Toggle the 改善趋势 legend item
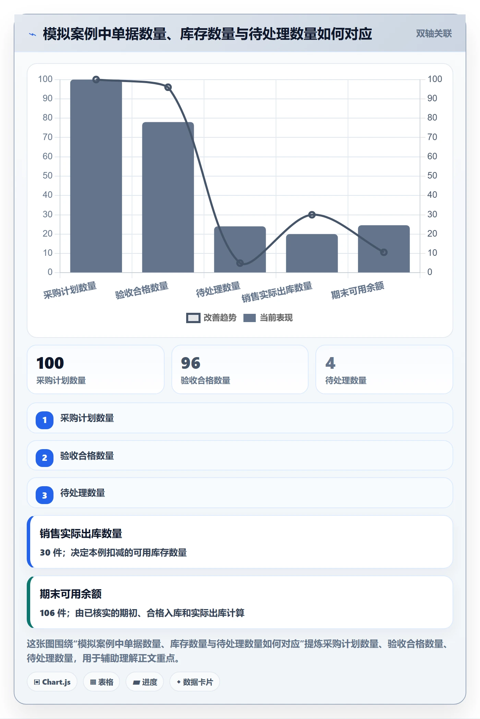This screenshot has height=719, width=480. [211, 318]
